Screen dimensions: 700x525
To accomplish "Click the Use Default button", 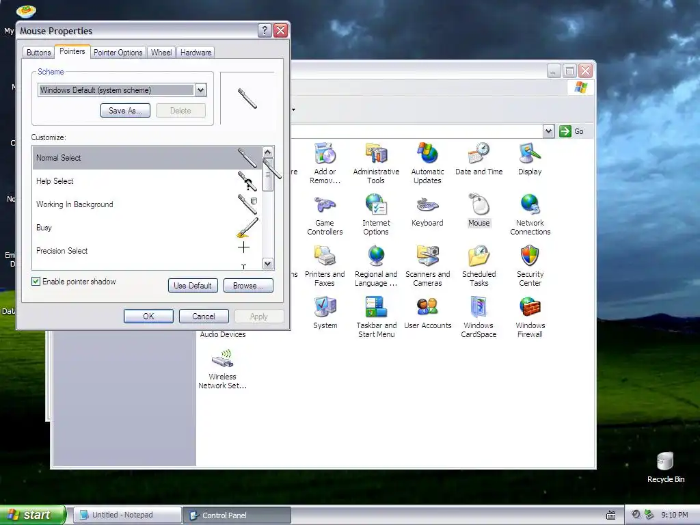I will [193, 286].
